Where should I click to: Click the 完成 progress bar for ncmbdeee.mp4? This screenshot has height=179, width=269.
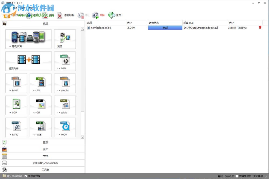pyautogui.click(x=165, y=28)
